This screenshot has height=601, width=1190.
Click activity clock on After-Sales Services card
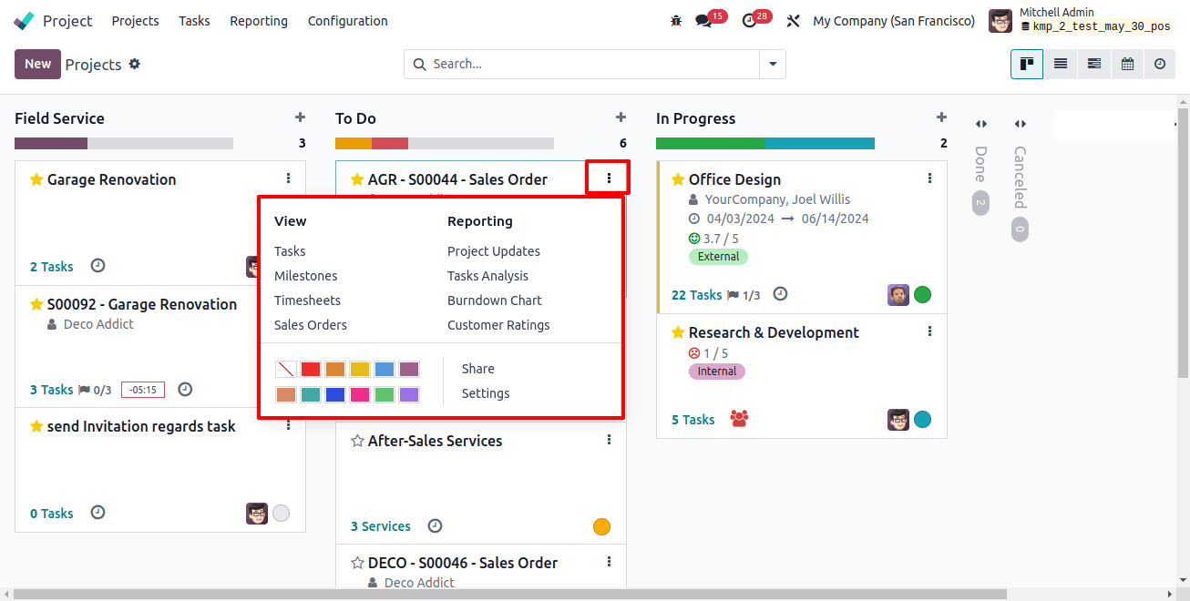coord(436,525)
